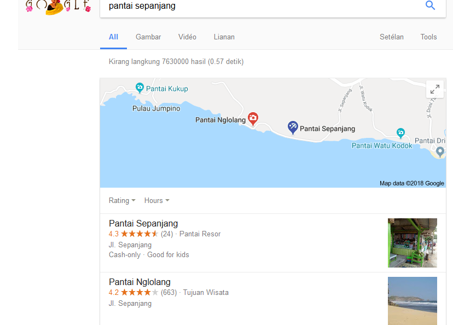
Task: Click the Pantai Nglolang beach photo thumbnail
Action: point(413,301)
